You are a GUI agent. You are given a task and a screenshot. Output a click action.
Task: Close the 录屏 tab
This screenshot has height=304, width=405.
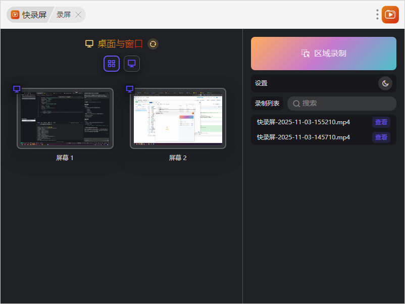[x=78, y=15]
